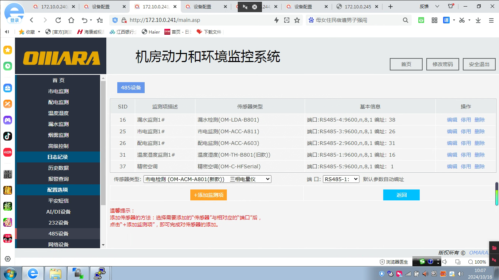Open the downloads arrow icon
The image size is (499, 280).
pos(478,20)
